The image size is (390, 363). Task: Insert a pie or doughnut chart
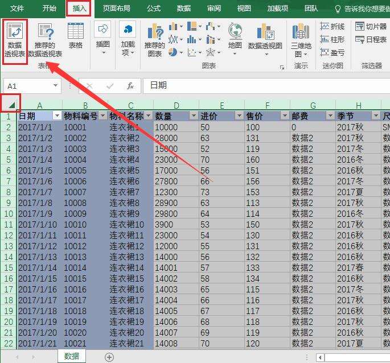pos(175,52)
